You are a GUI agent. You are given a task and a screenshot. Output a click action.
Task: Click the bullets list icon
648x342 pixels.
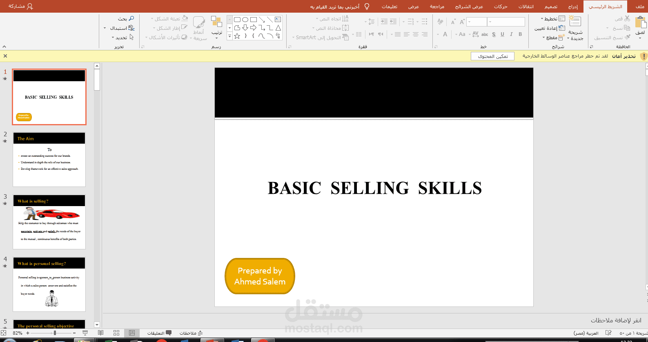point(425,22)
